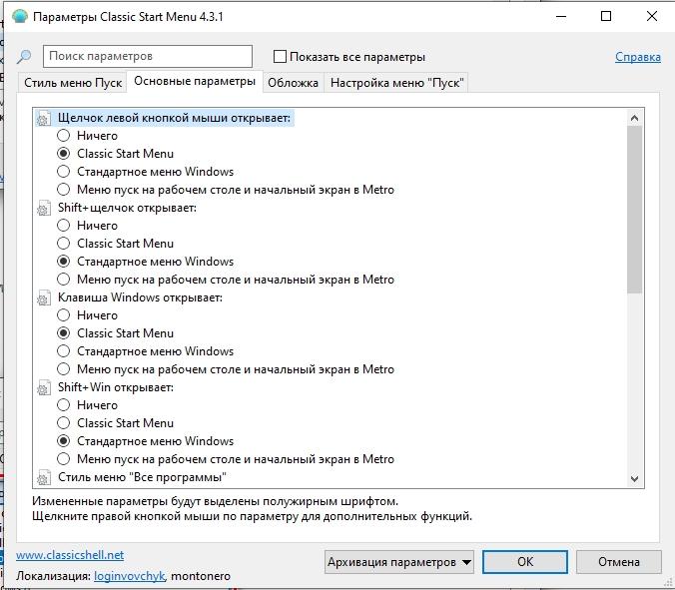The height and width of the screenshot is (590, 675).
Task: Open 'Настройка меню "Пуск"' tab
Action: 396,83
